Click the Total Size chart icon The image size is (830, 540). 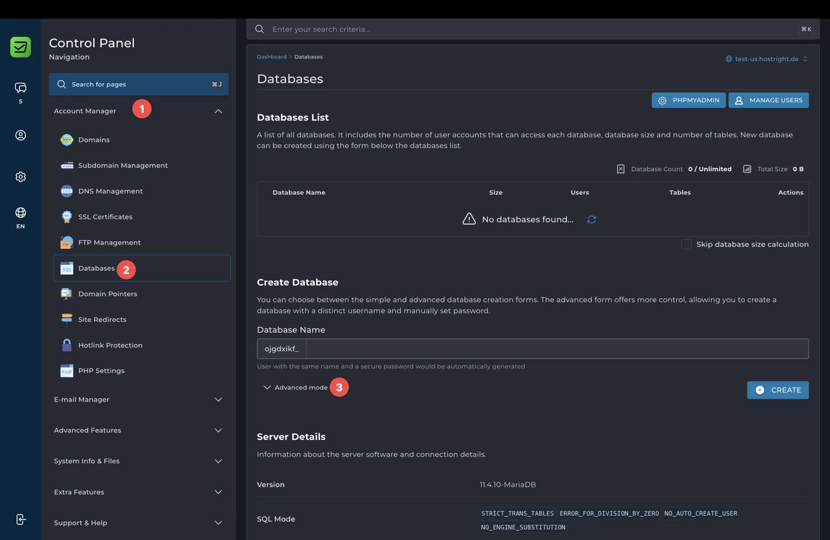(x=747, y=169)
